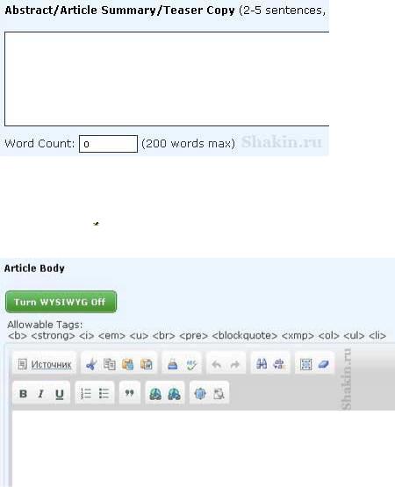
Task: Click the Источник source button
Action: [45, 364]
